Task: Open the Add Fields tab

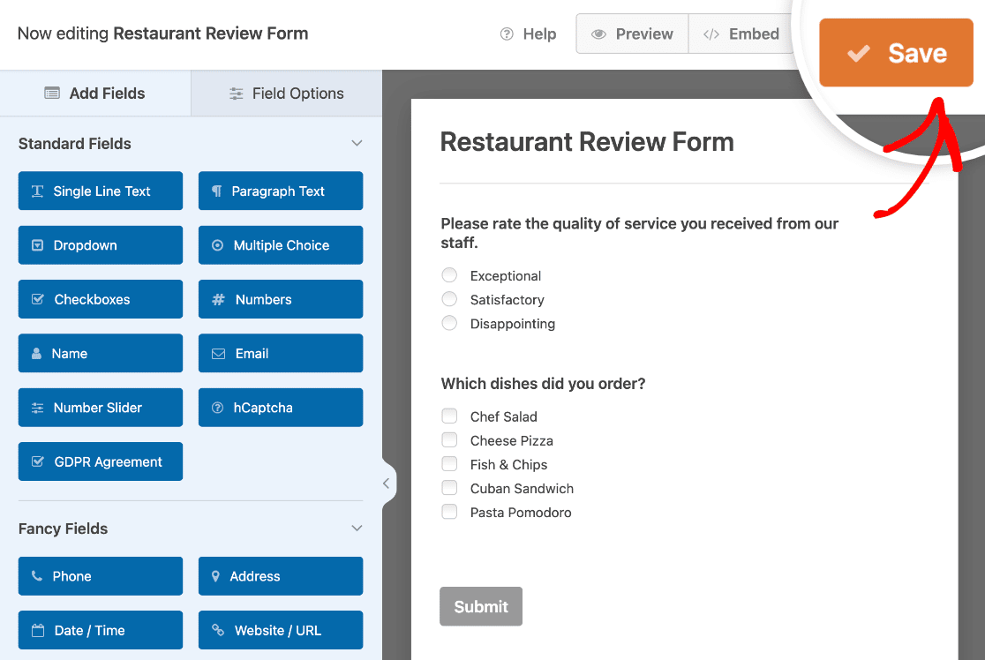Action: [95, 93]
